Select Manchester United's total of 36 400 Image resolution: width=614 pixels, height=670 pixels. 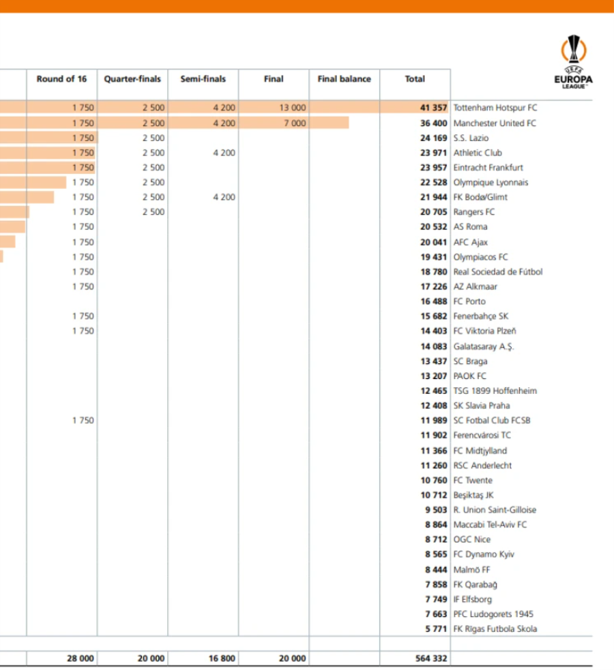[x=433, y=123]
